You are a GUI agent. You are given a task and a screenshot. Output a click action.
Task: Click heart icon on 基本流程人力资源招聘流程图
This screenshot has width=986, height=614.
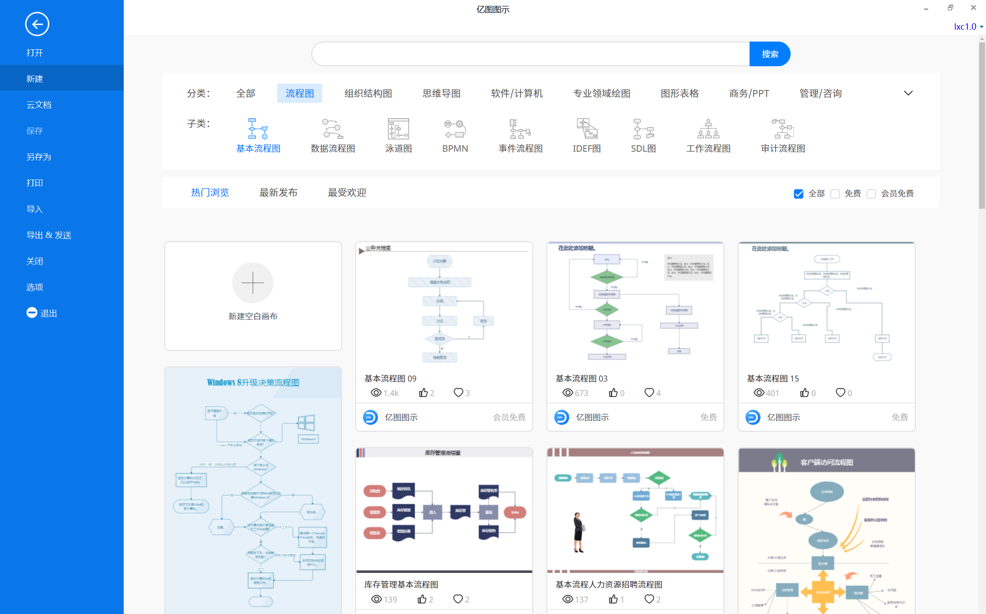tap(649, 599)
